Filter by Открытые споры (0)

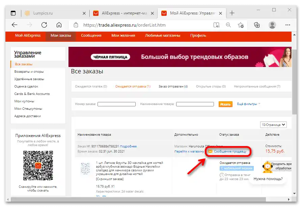coord(211,87)
